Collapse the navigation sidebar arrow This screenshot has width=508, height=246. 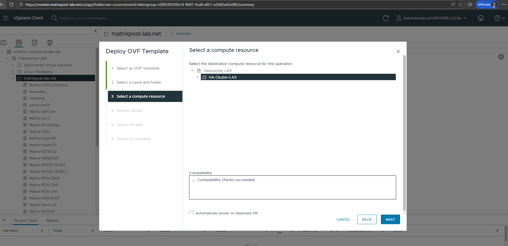(x=96, y=31)
